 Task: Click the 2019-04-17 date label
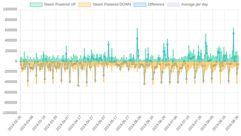[75, 123]
